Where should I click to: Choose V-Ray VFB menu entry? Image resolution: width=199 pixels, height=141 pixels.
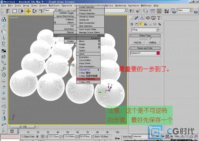[88, 82]
